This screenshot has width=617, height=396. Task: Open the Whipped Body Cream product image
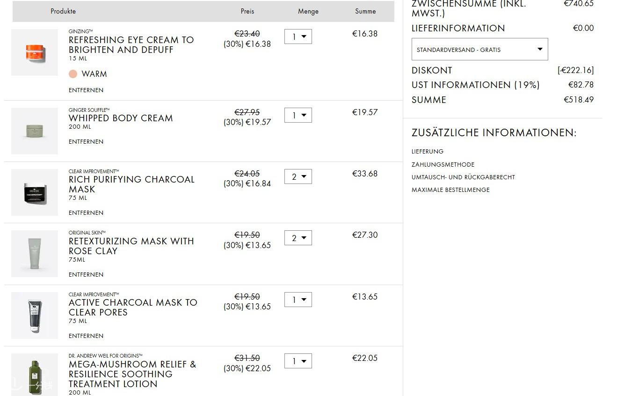(x=35, y=131)
